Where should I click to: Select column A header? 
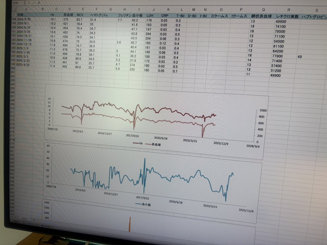point(26,9)
